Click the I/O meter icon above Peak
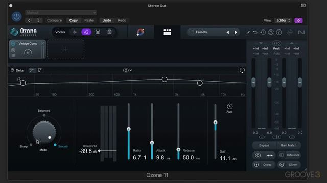The image size is (327, 183). point(276,43)
